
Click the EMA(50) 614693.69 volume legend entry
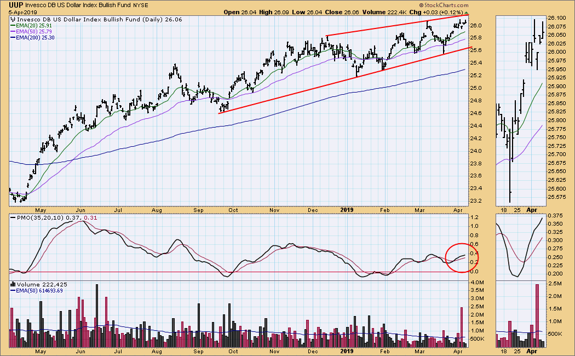point(39,290)
